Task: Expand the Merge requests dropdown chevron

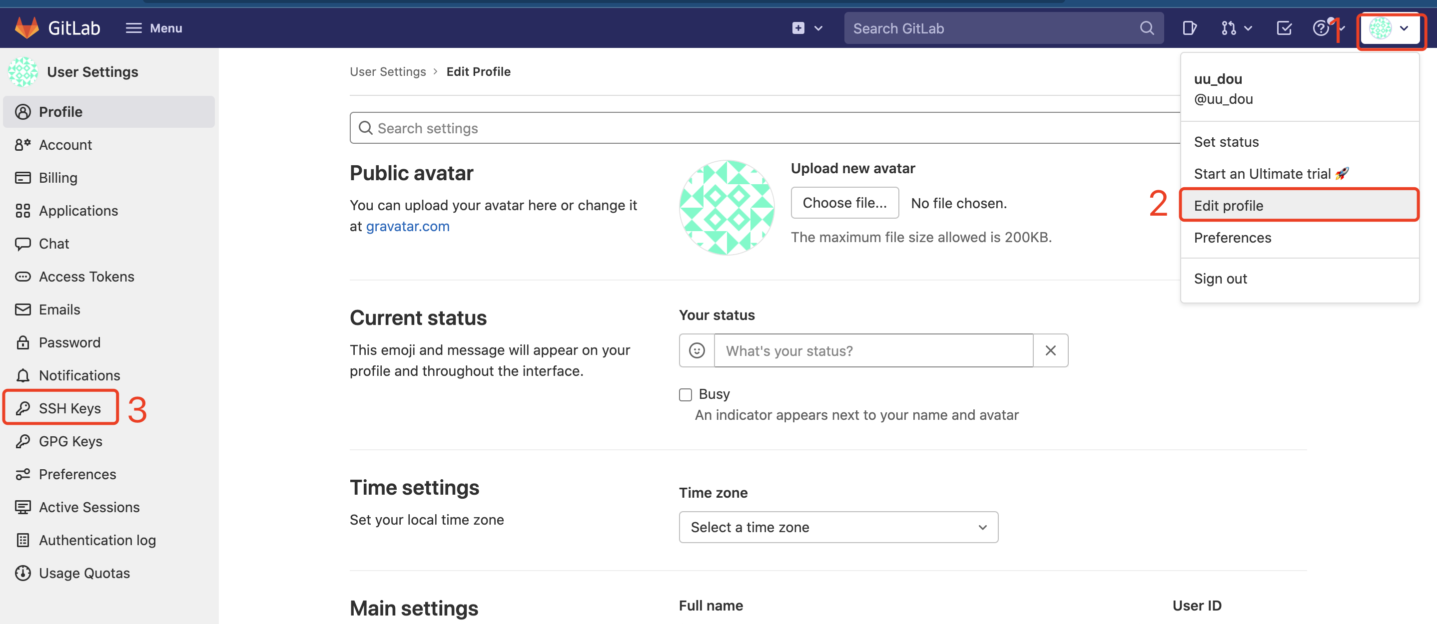Action: tap(1249, 28)
